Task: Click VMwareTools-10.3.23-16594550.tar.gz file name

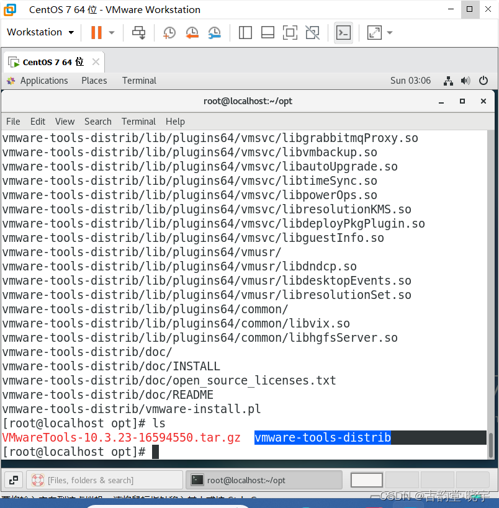Action: tap(121, 437)
